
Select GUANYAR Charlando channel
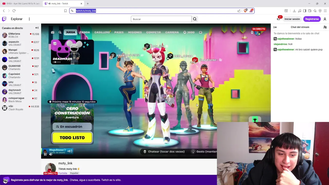(x=21, y=67)
